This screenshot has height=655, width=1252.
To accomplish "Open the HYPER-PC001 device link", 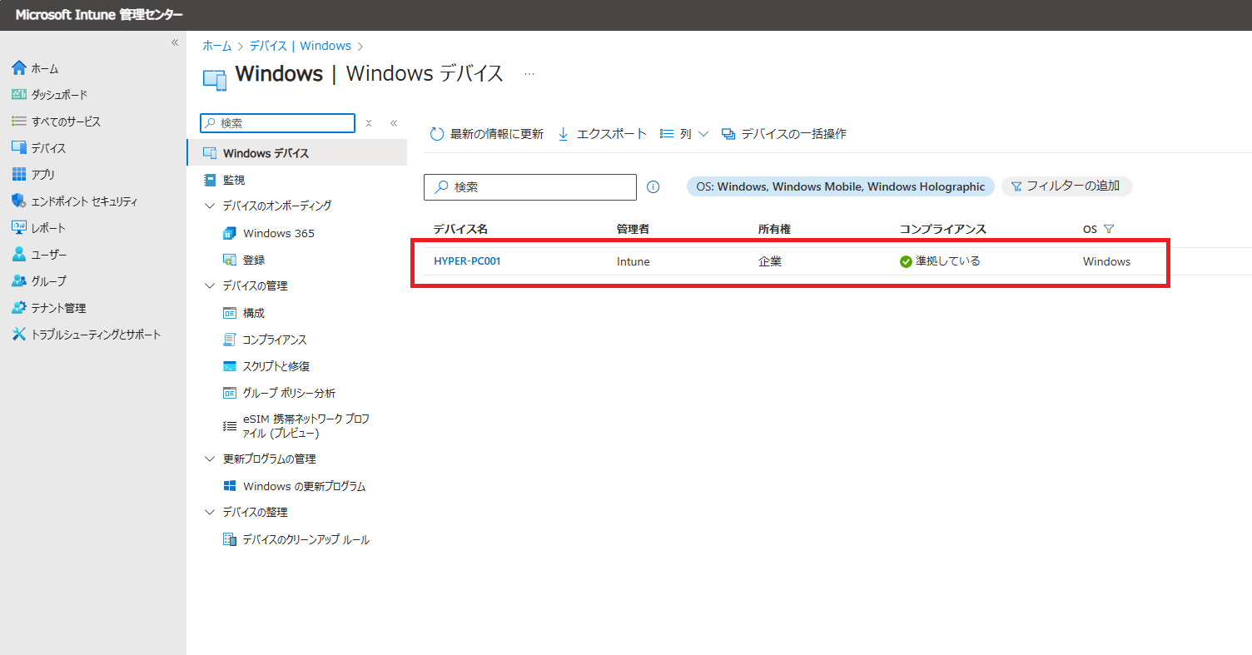I will pyautogui.click(x=467, y=261).
